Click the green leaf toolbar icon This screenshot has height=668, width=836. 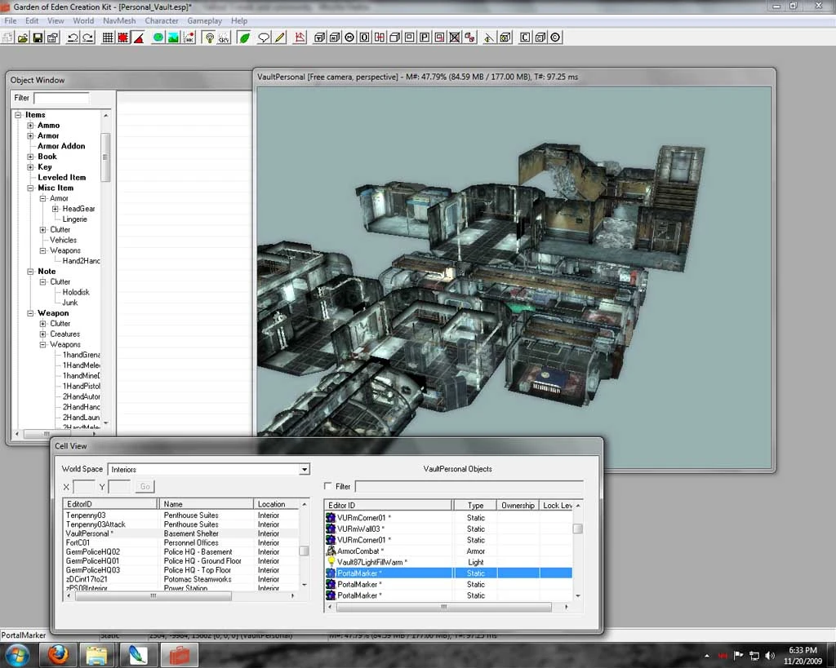(x=244, y=38)
